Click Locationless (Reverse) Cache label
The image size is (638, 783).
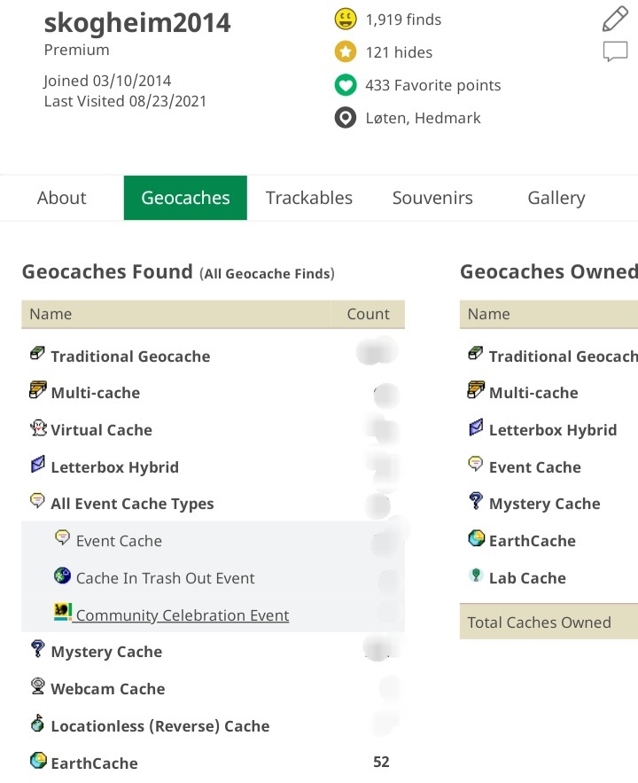coord(160,726)
